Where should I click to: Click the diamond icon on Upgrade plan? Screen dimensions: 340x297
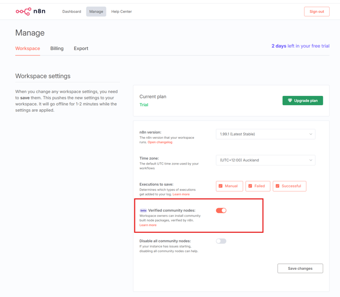(x=290, y=100)
